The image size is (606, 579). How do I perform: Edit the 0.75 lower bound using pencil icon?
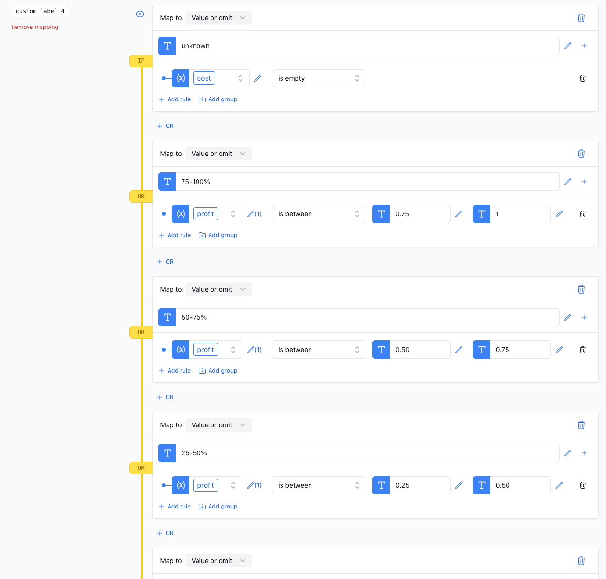click(x=459, y=214)
